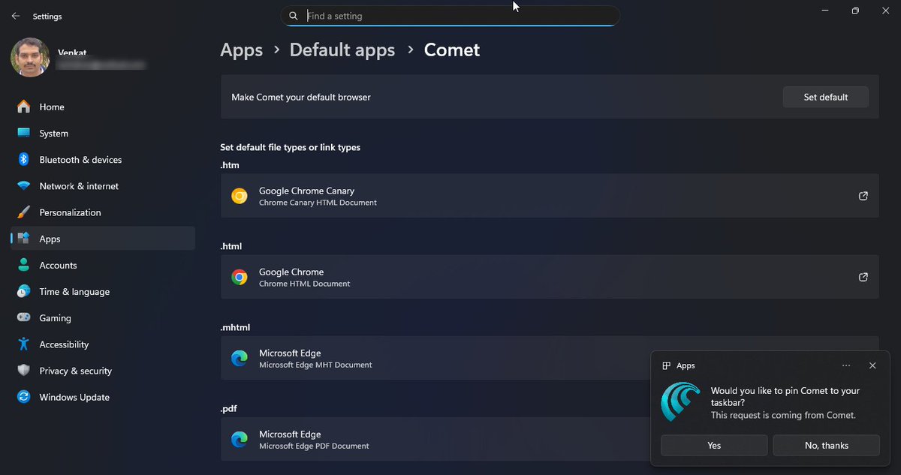The height and width of the screenshot is (475, 901).
Task: Select the Gaming controller icon in sidebar
Action: pyautogui.click(x=23, y=317)
